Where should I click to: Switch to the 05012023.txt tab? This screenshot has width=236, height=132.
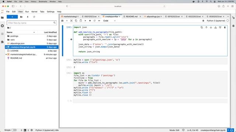tap(90, 16)
